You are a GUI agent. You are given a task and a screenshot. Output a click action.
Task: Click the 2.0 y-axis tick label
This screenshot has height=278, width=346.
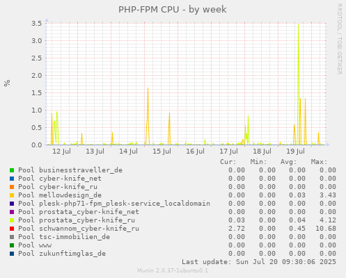coord(37,75)
